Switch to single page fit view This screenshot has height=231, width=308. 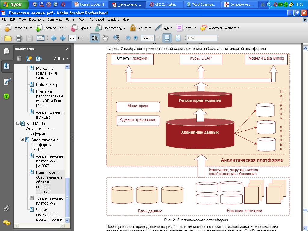coord(178,38)
